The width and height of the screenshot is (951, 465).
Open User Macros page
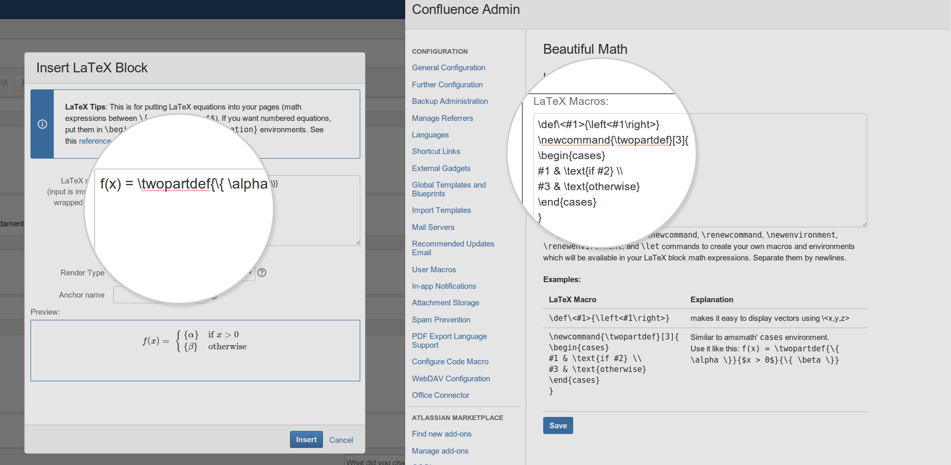coord(434,270)
